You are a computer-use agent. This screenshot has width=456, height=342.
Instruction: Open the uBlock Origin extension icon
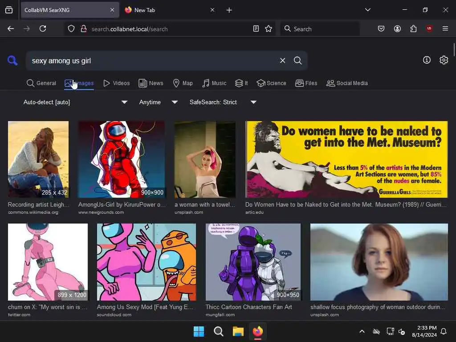[x=429, y=28]
